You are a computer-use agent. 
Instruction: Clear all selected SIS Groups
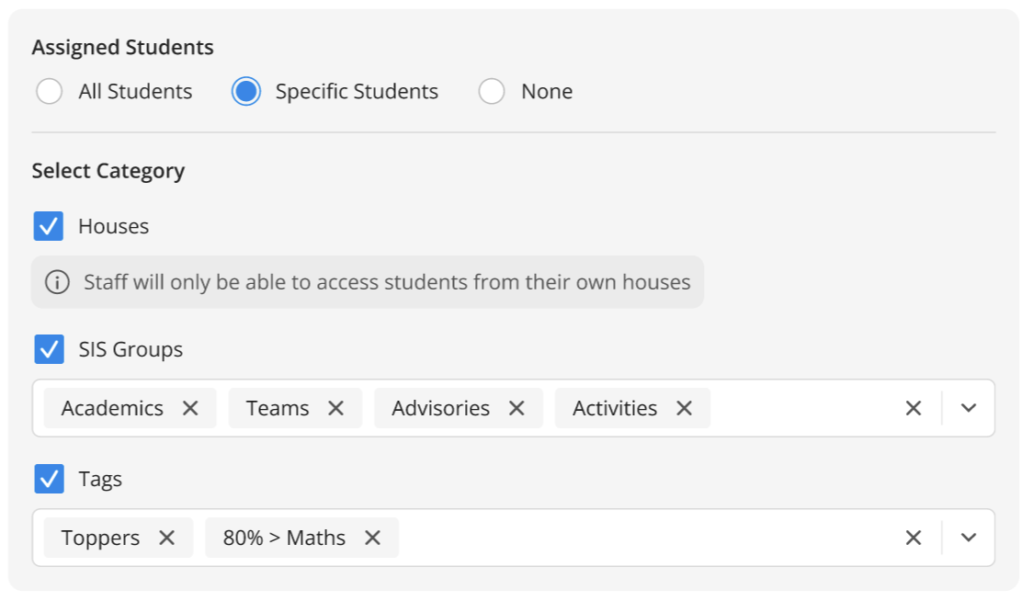(914, 407)
